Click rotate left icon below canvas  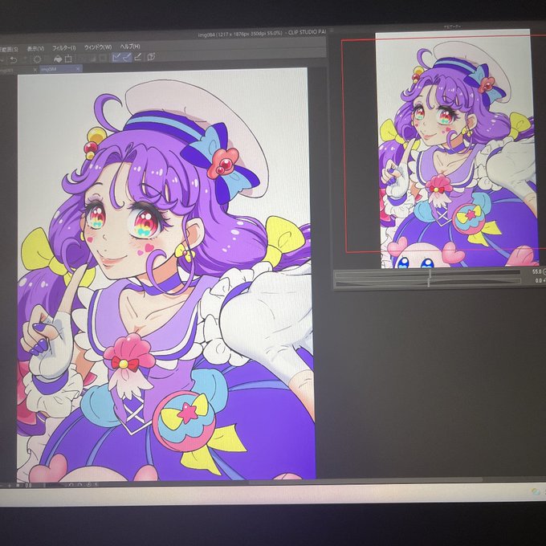click(71, 485)
